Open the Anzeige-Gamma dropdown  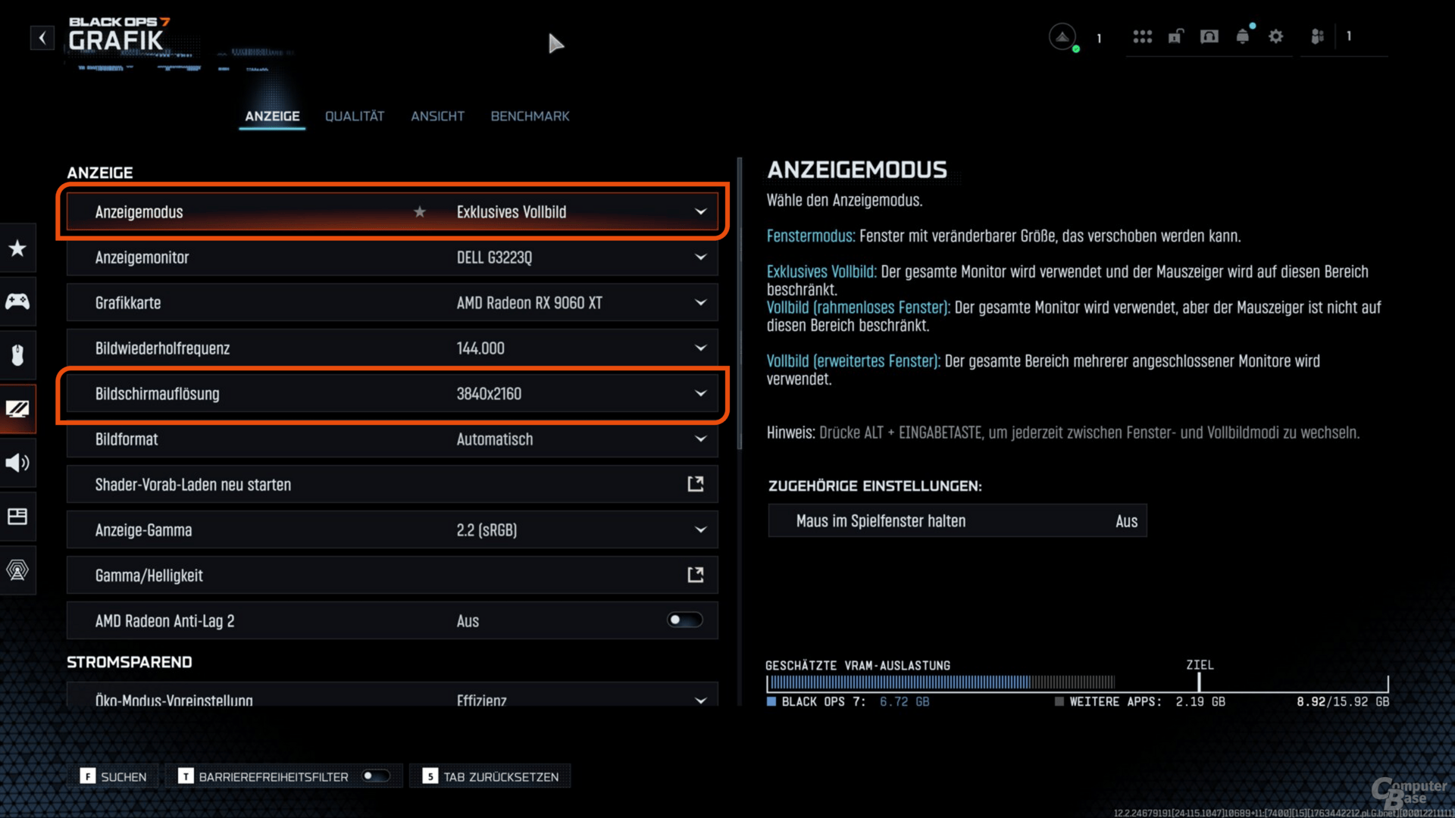700,530
